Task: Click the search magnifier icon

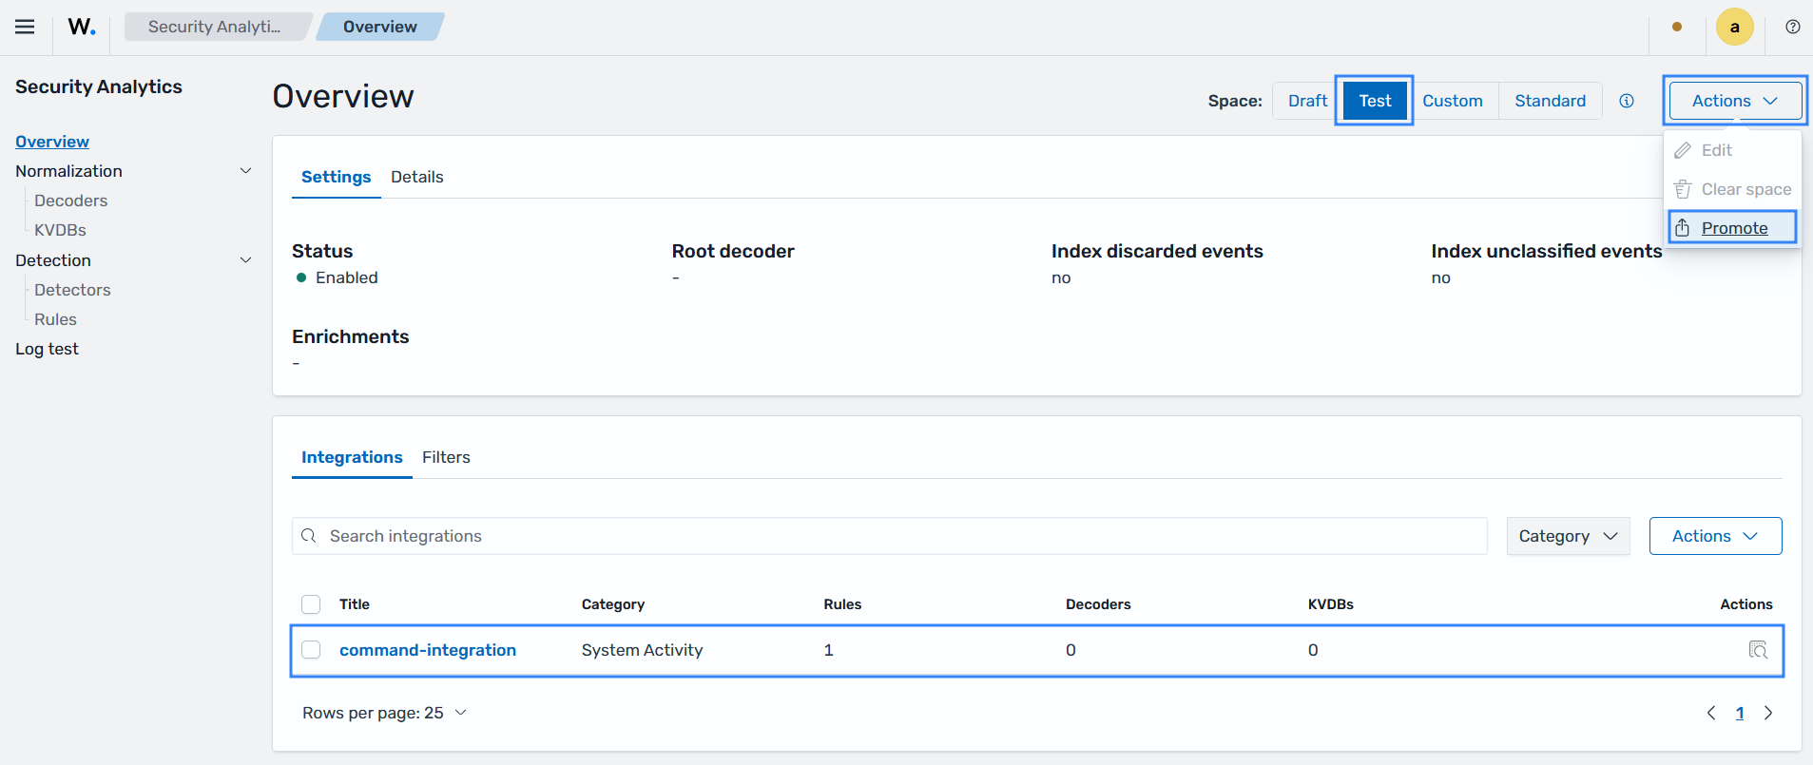Action: coord(309,536)
